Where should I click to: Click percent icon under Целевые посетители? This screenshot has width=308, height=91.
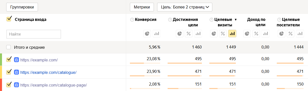tap(291, 33)
